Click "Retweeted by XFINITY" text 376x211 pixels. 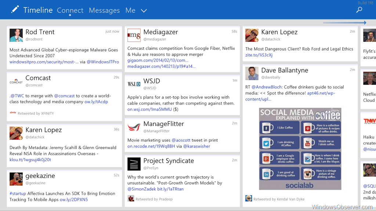click(36, 114)
